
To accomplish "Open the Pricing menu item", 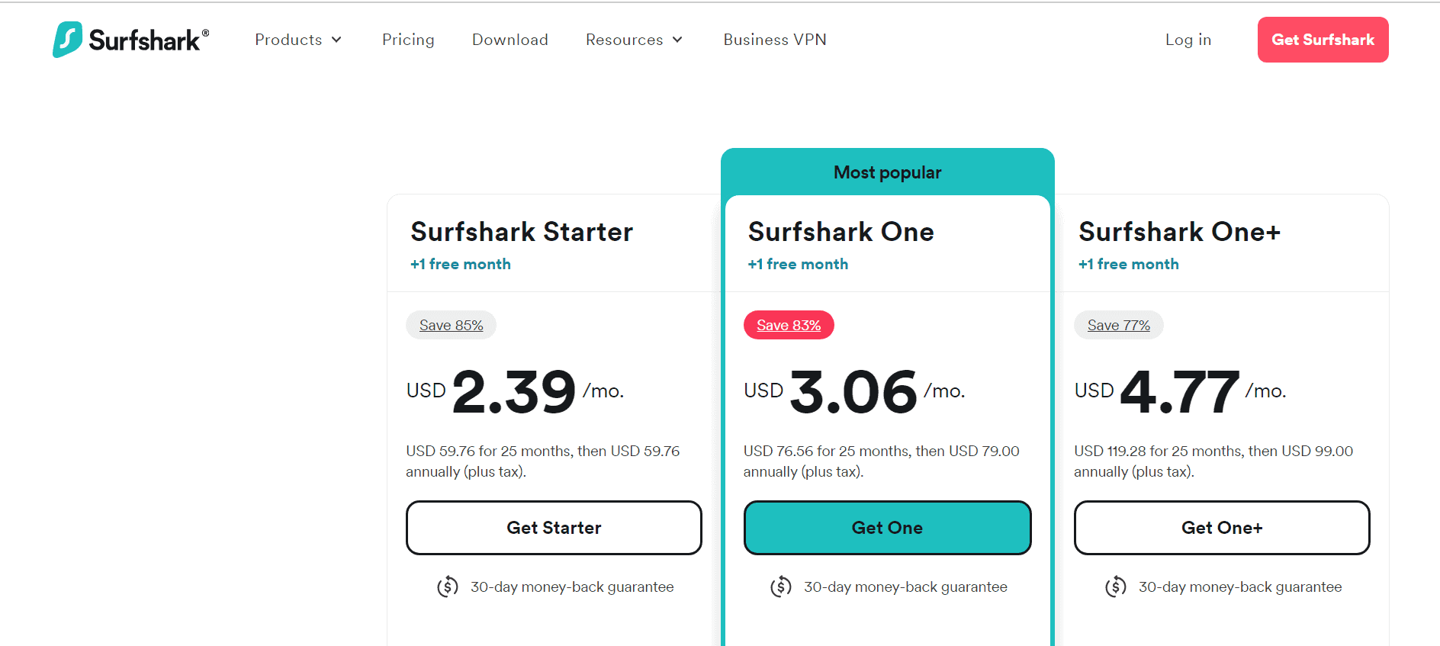I will (408, 40).
